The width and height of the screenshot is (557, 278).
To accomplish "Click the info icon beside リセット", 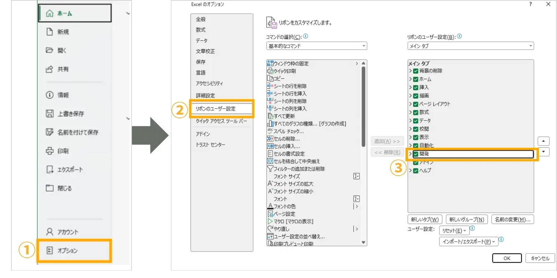I will pos(472,228).
